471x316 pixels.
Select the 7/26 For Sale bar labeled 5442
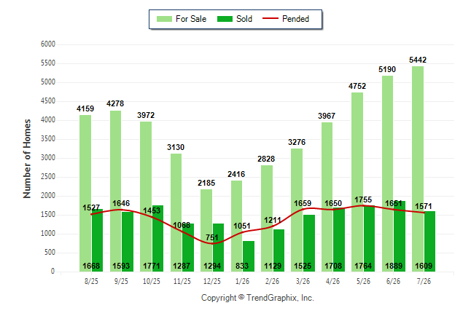[418, 169]
